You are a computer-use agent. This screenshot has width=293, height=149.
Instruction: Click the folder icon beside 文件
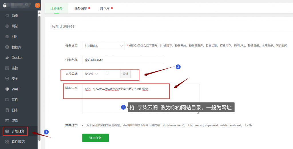(7, 100)
